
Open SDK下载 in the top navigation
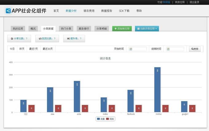124,11
